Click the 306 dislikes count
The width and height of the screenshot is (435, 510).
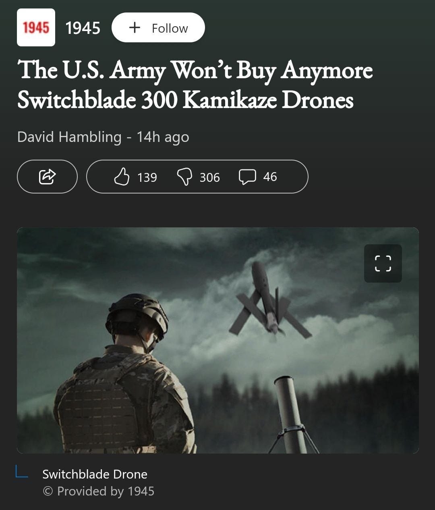click(210, 177)
